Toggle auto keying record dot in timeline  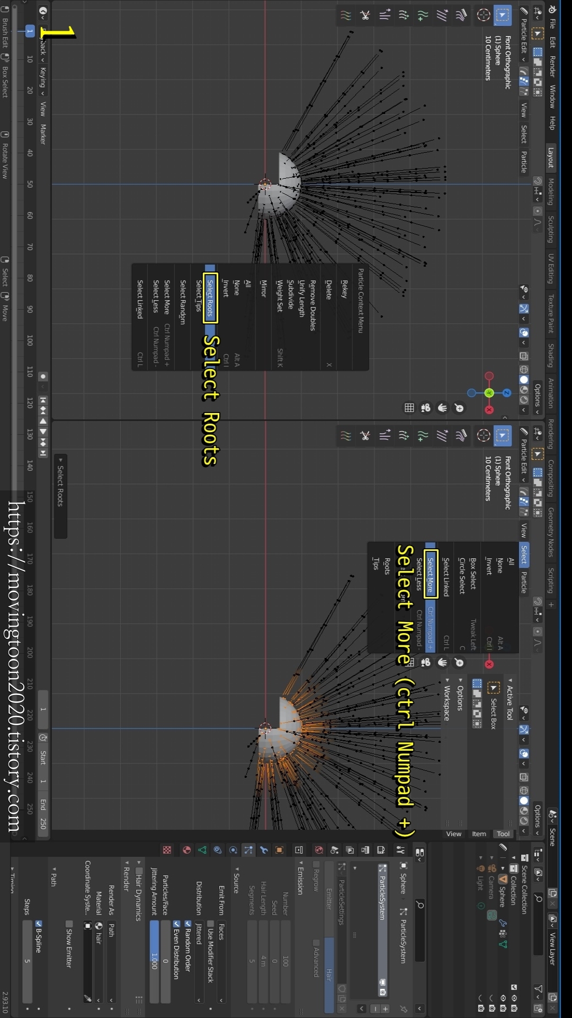43,376
